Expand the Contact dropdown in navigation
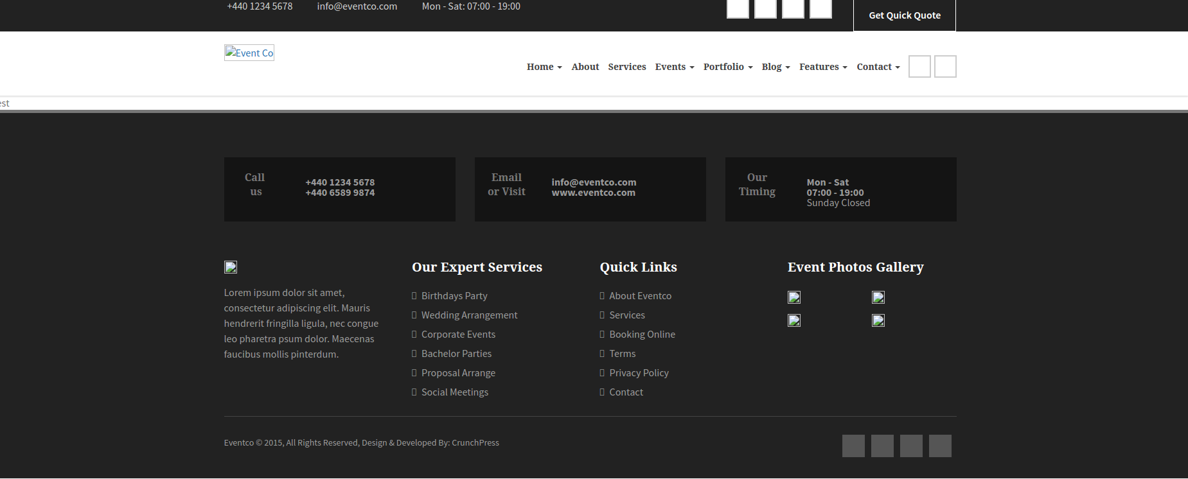 [878, 67]
